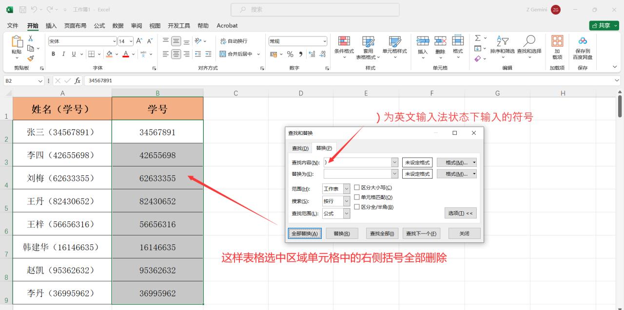This screenshot has height=310, width=624.
Task: Select the Format Painter brush icon
Action: click(30, 58)
